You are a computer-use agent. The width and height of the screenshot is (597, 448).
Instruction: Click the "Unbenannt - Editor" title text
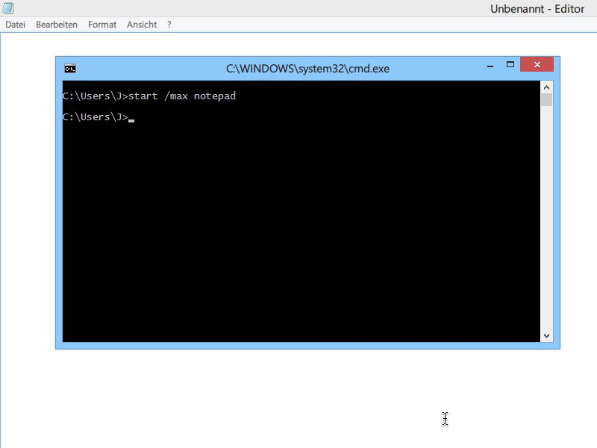537,9
